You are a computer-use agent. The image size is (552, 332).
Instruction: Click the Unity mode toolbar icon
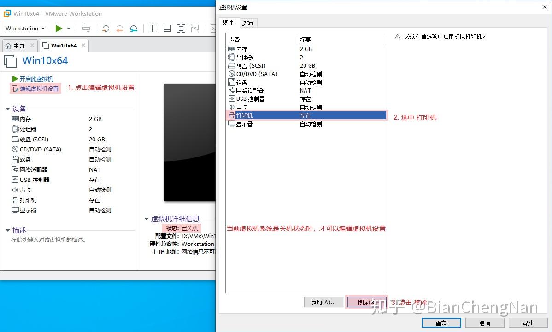click(x=195, y=29)
